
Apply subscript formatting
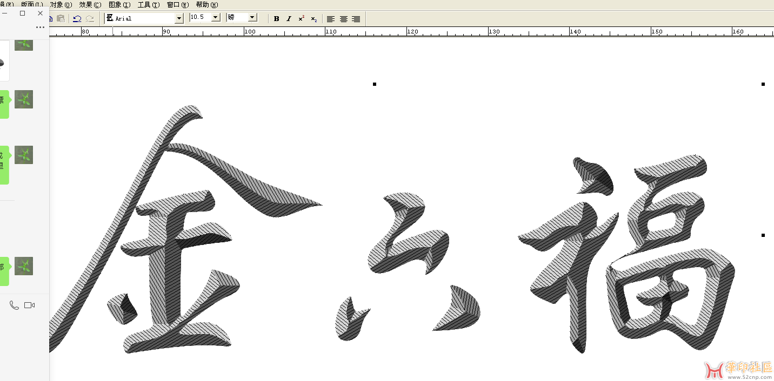click(x=313, y=19)
